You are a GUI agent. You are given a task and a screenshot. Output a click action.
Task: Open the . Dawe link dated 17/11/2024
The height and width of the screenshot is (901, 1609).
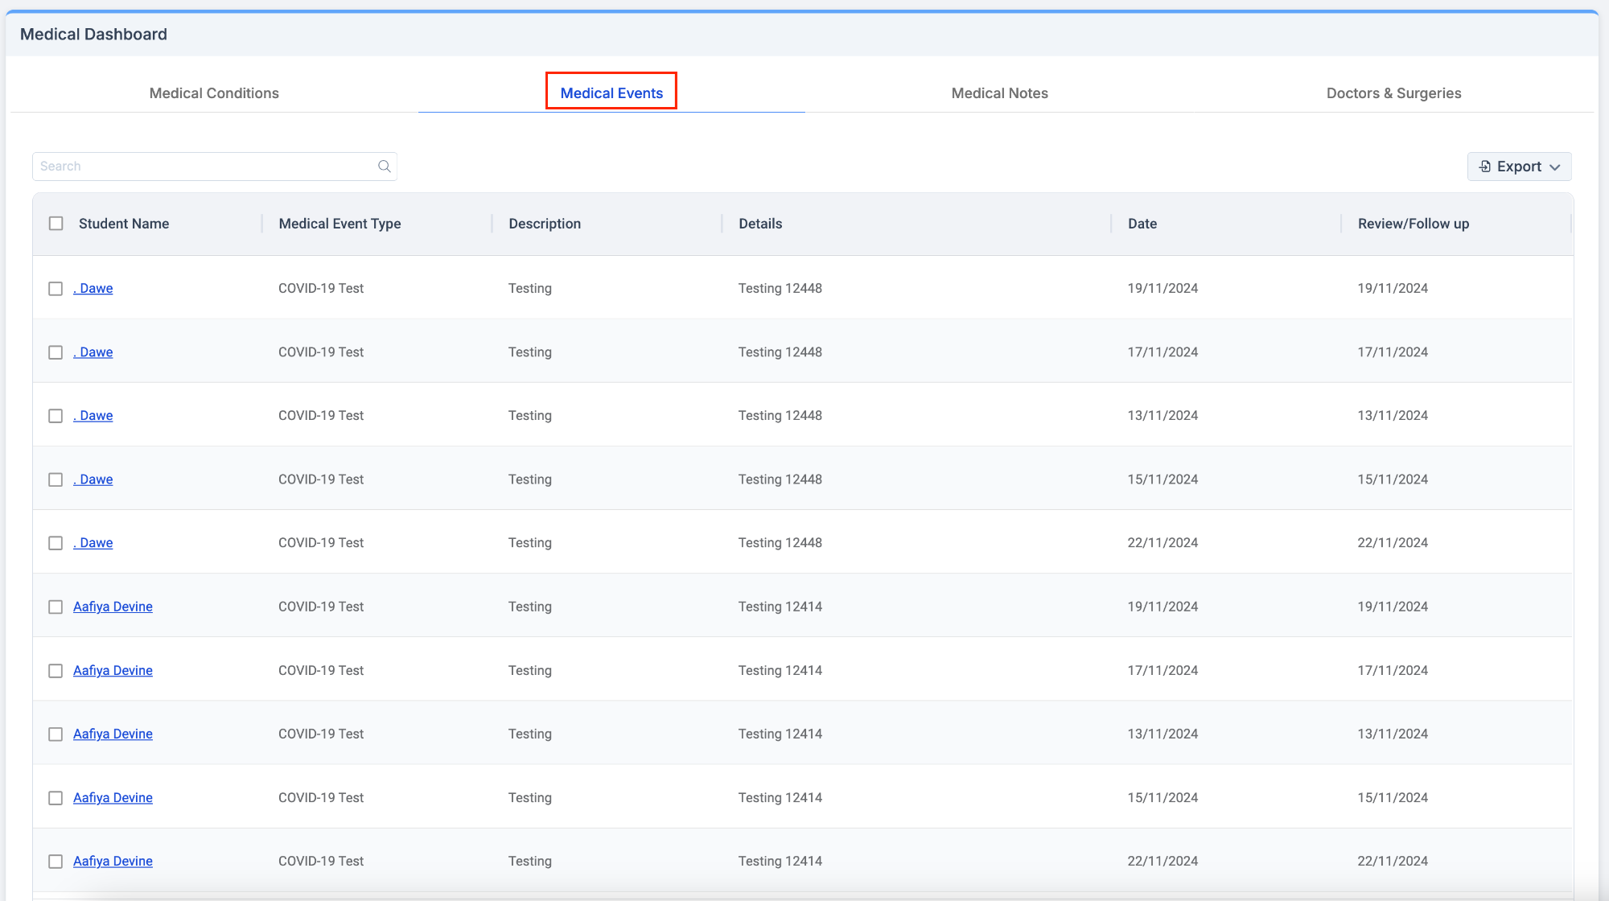pos(93,352)
